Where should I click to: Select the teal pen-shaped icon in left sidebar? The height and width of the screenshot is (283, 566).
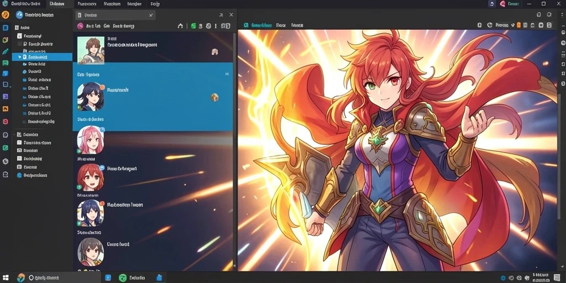click(6, 51)
